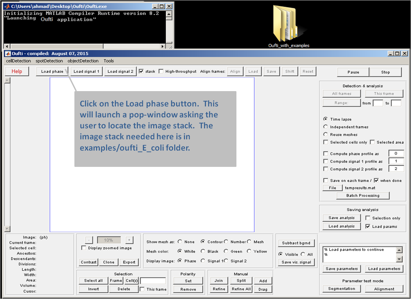Enable Save on each frame checkbox
Screen dimensions: 411x299
326,181
